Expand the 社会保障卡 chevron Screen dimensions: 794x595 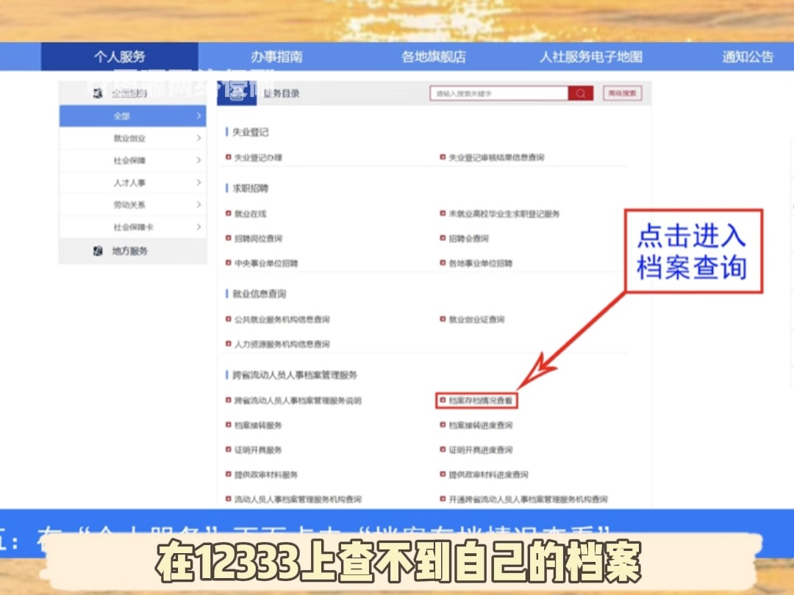[x=198, y=227]
